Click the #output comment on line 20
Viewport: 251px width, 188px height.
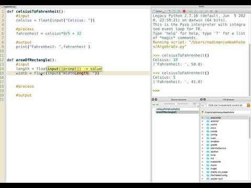[24, 95]
